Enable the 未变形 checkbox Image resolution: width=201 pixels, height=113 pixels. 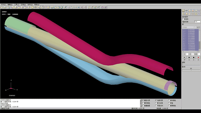tap(183, 19)
